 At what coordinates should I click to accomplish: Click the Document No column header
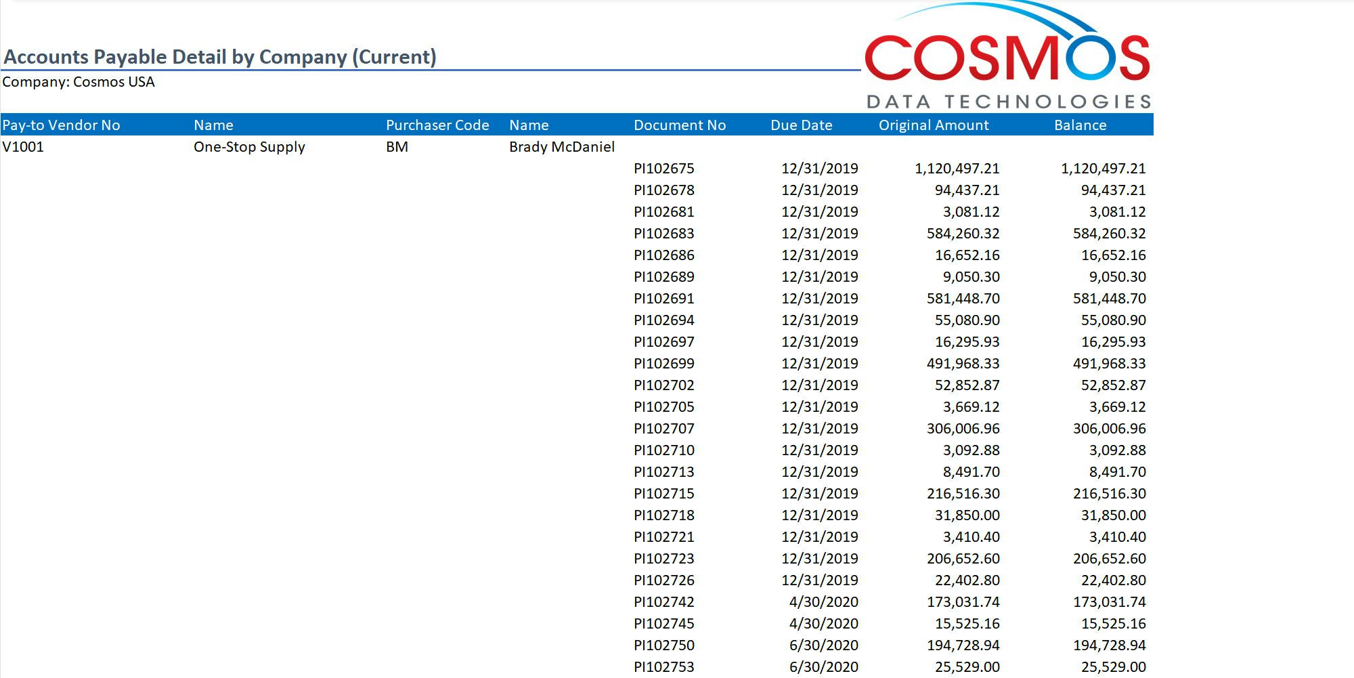click(679, 125)
